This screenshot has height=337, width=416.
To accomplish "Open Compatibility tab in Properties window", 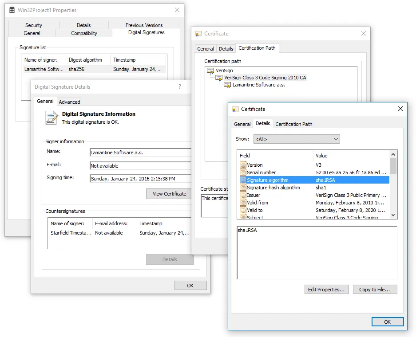I will click(84, 33).
